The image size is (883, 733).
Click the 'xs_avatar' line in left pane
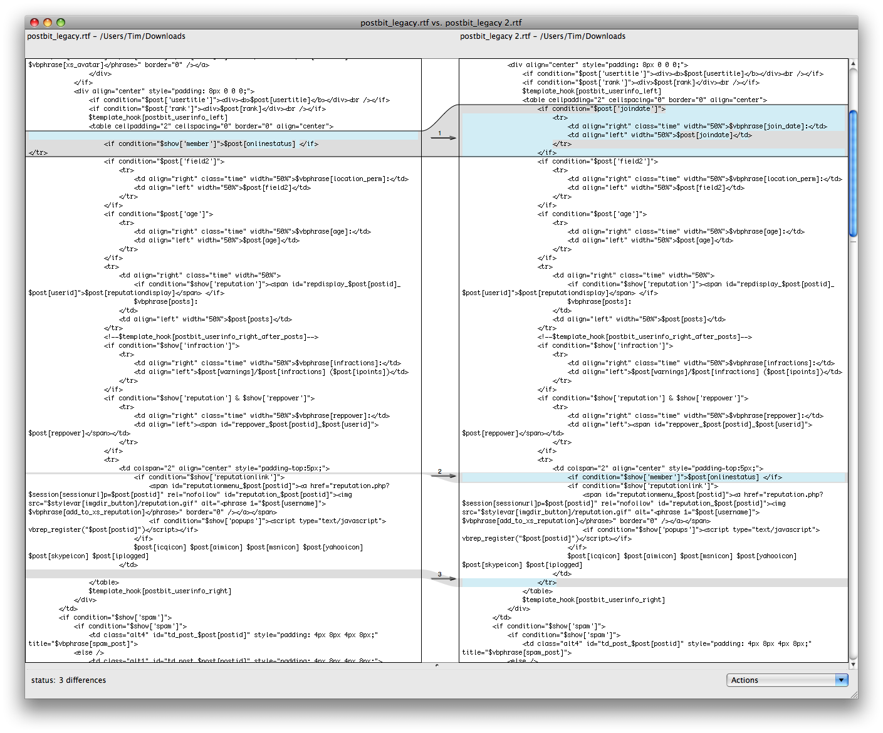point(118,65)
